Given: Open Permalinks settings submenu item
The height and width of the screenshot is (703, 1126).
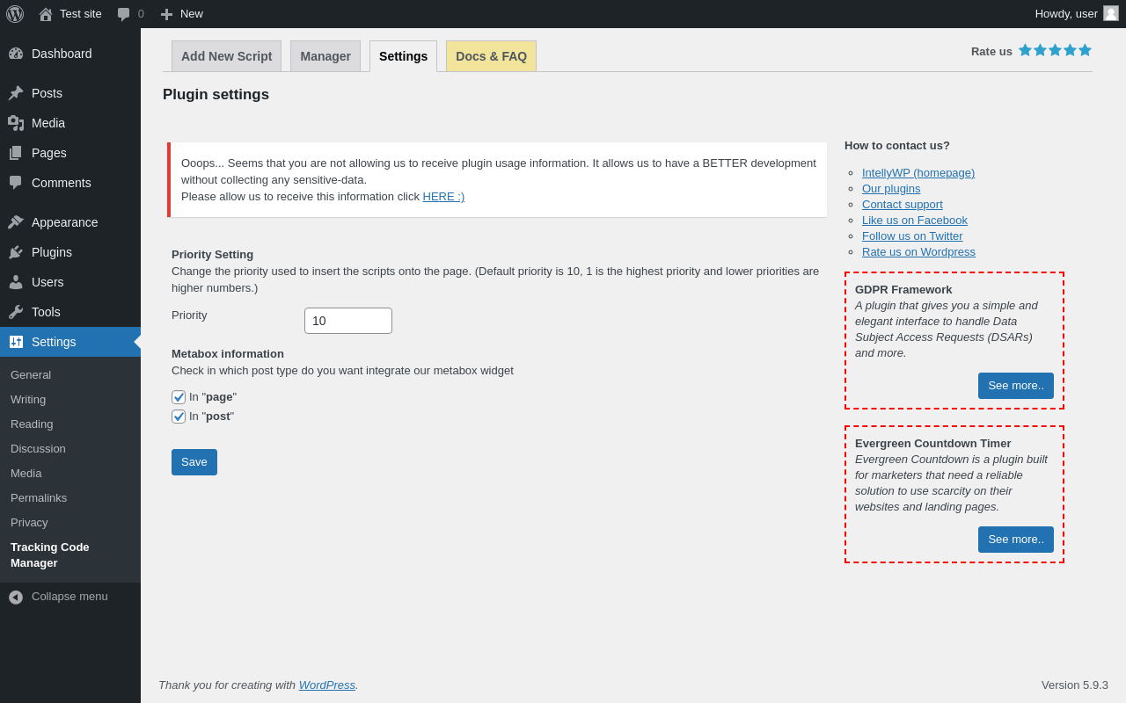Looking at the screenshot, I should tap(39, 498).
